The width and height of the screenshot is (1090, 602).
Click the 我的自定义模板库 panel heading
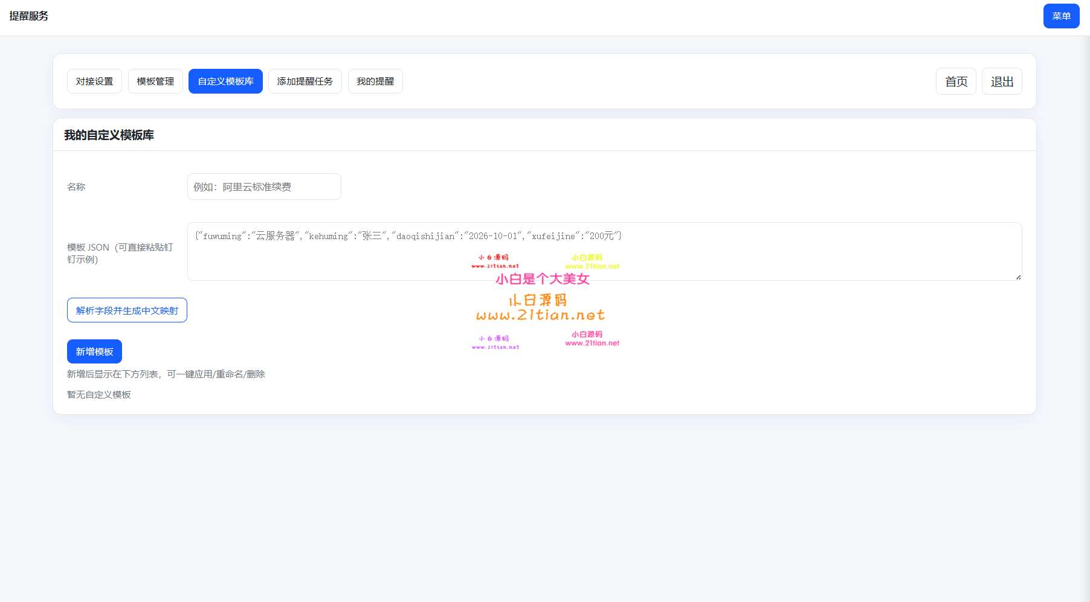pos(109,135)
